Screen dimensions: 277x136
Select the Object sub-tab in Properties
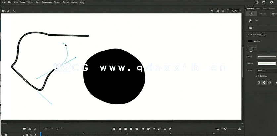[263, 14]
